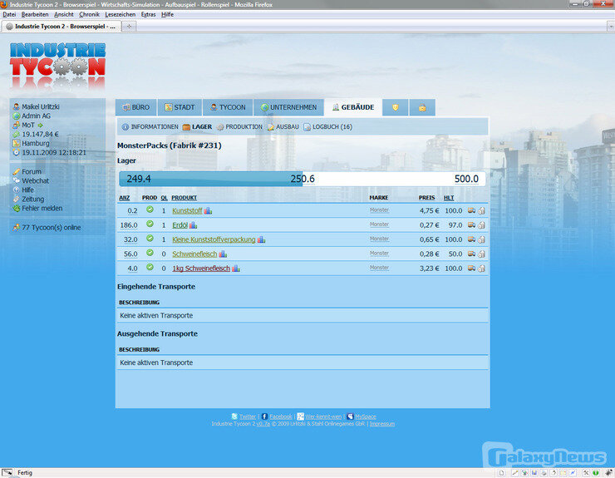Sort table by QL column header
This screenshot has width=615, height=478.
coord(164,198)
